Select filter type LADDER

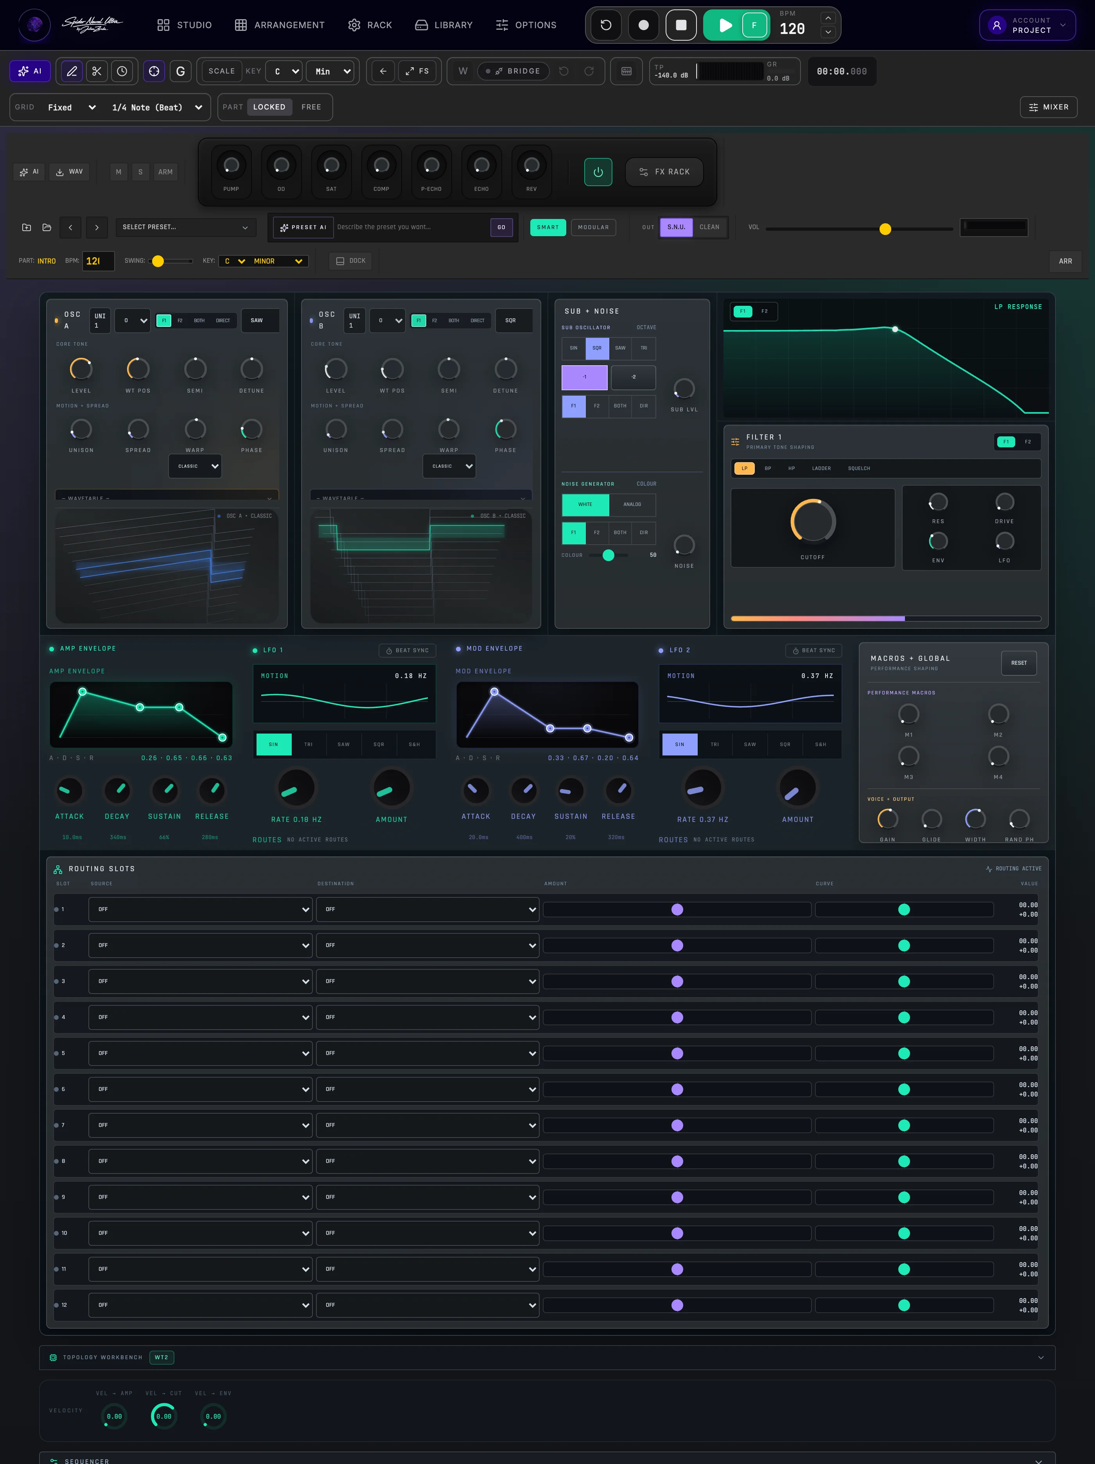(x=821, y=468)
